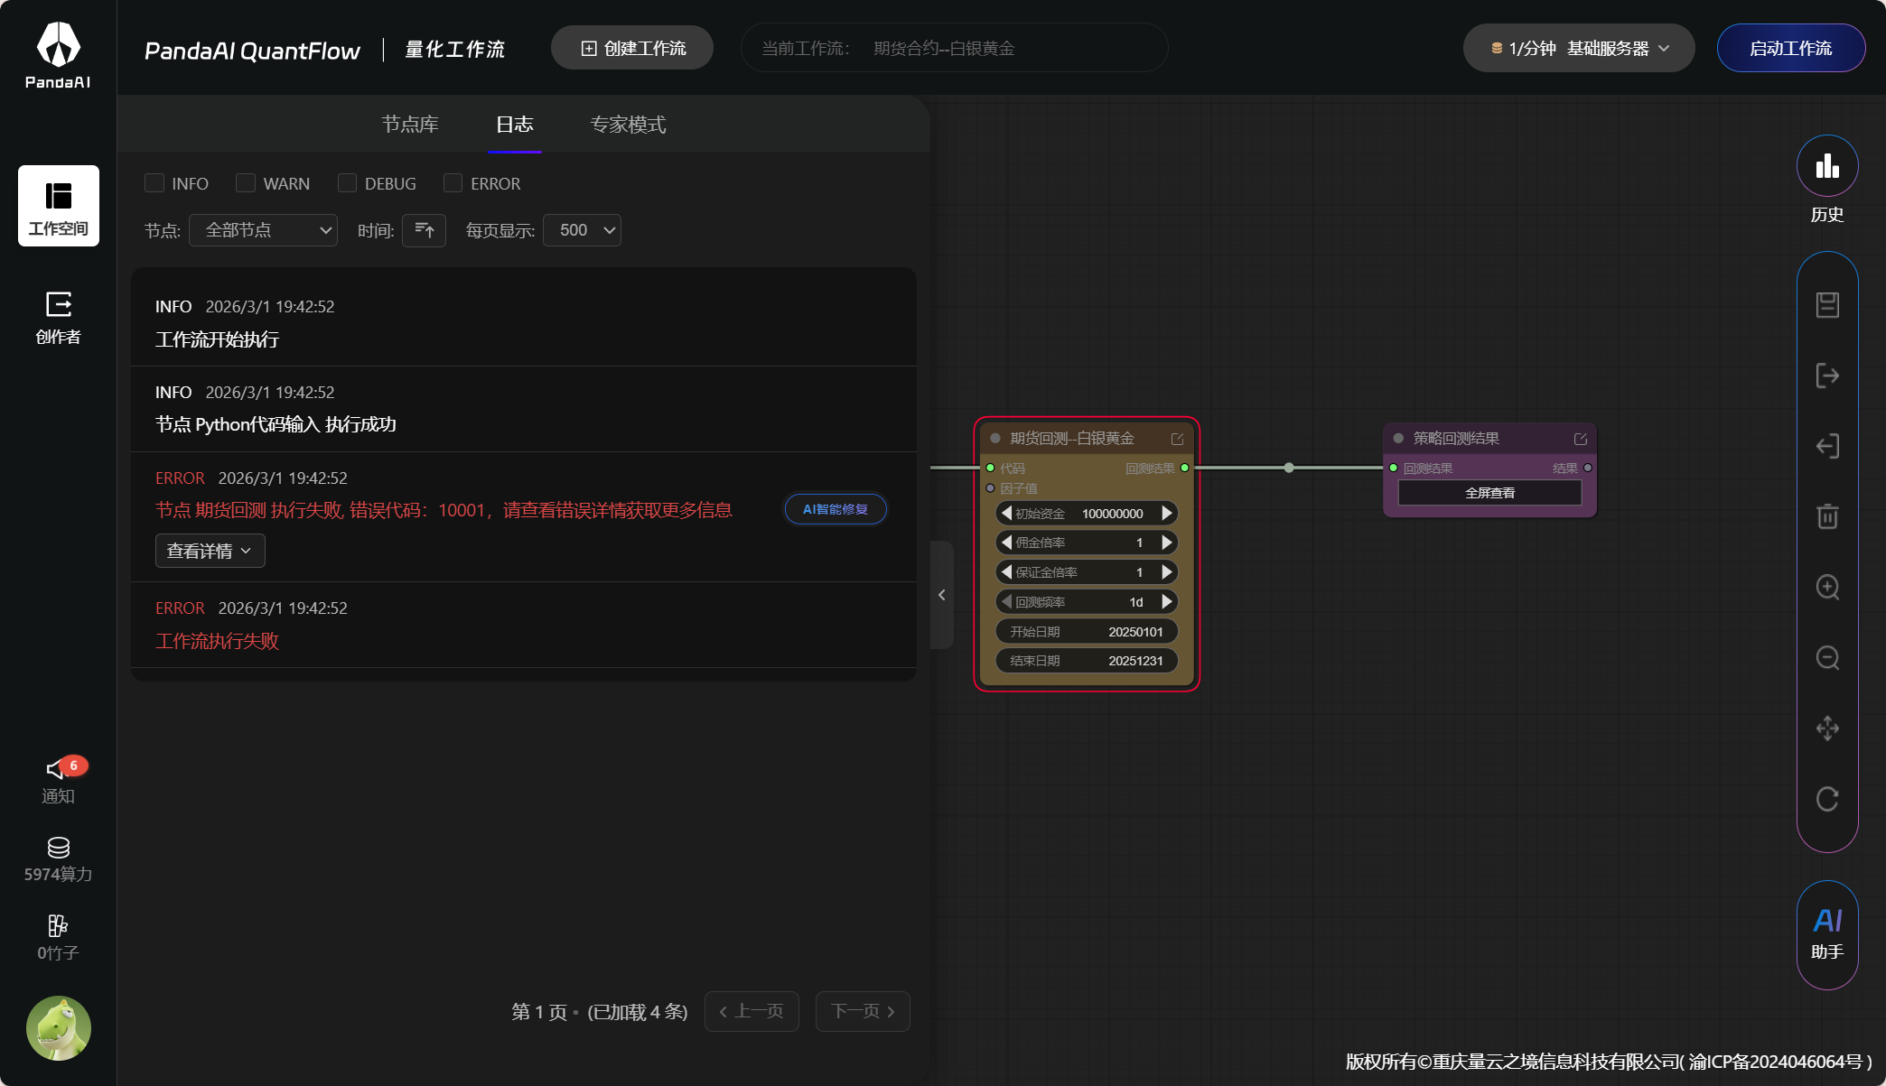Click the left arrow of 回测频率

1005,602
